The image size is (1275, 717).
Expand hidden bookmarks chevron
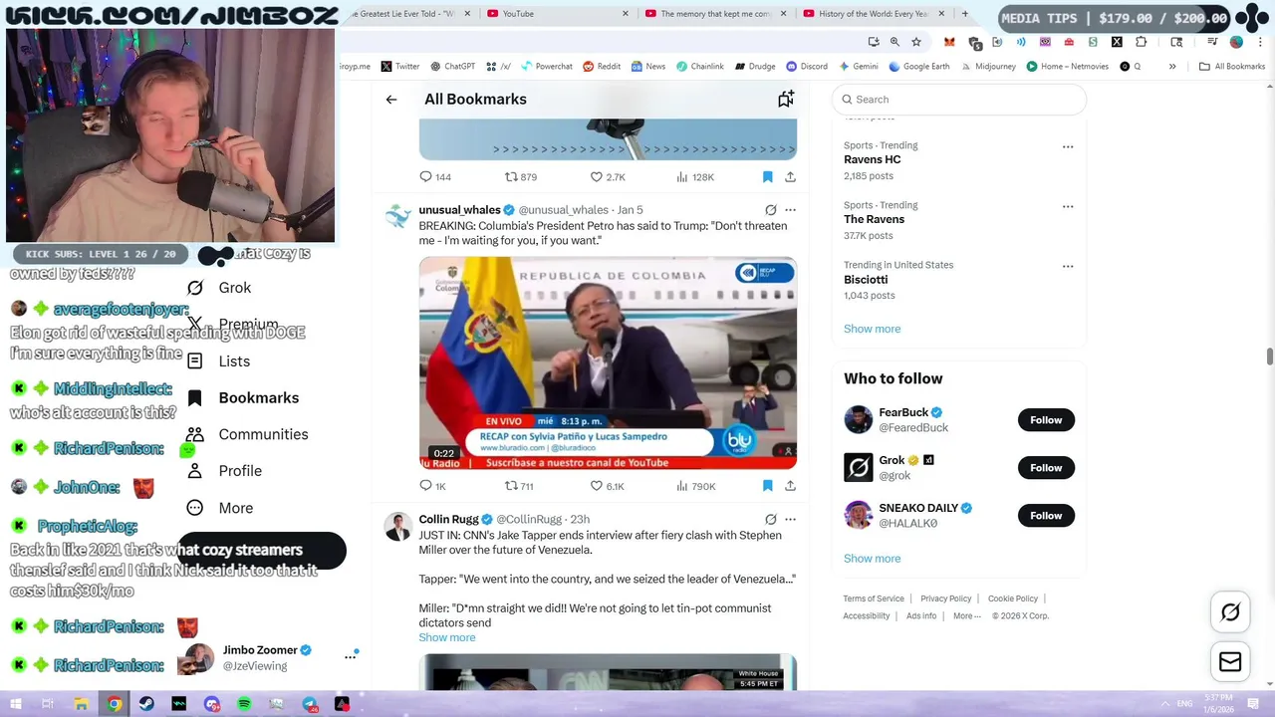coord(1172,67)
